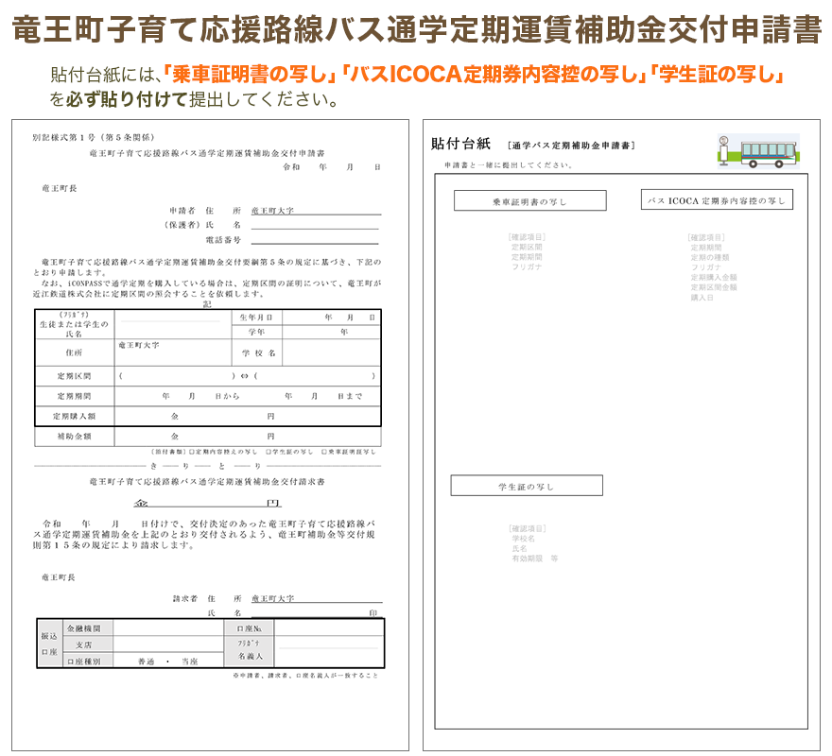832x756 pixels.
Task: Click the ※申請者、請求者、口座名義人が一致すること note
Action: coord(305,676)
